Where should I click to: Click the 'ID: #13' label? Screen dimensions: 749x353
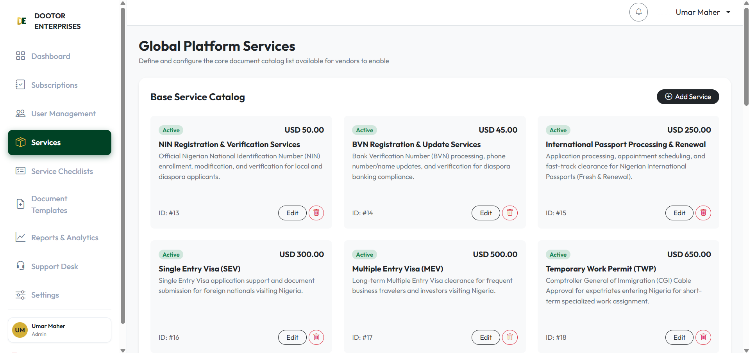(169, 213)
